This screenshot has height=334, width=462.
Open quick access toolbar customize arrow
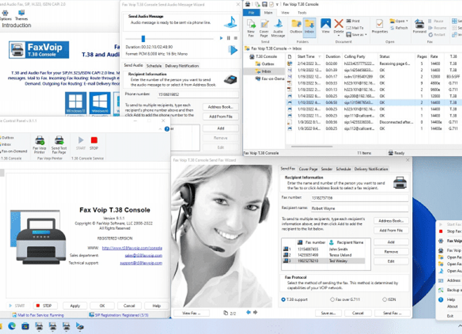[x=277, y=4]
